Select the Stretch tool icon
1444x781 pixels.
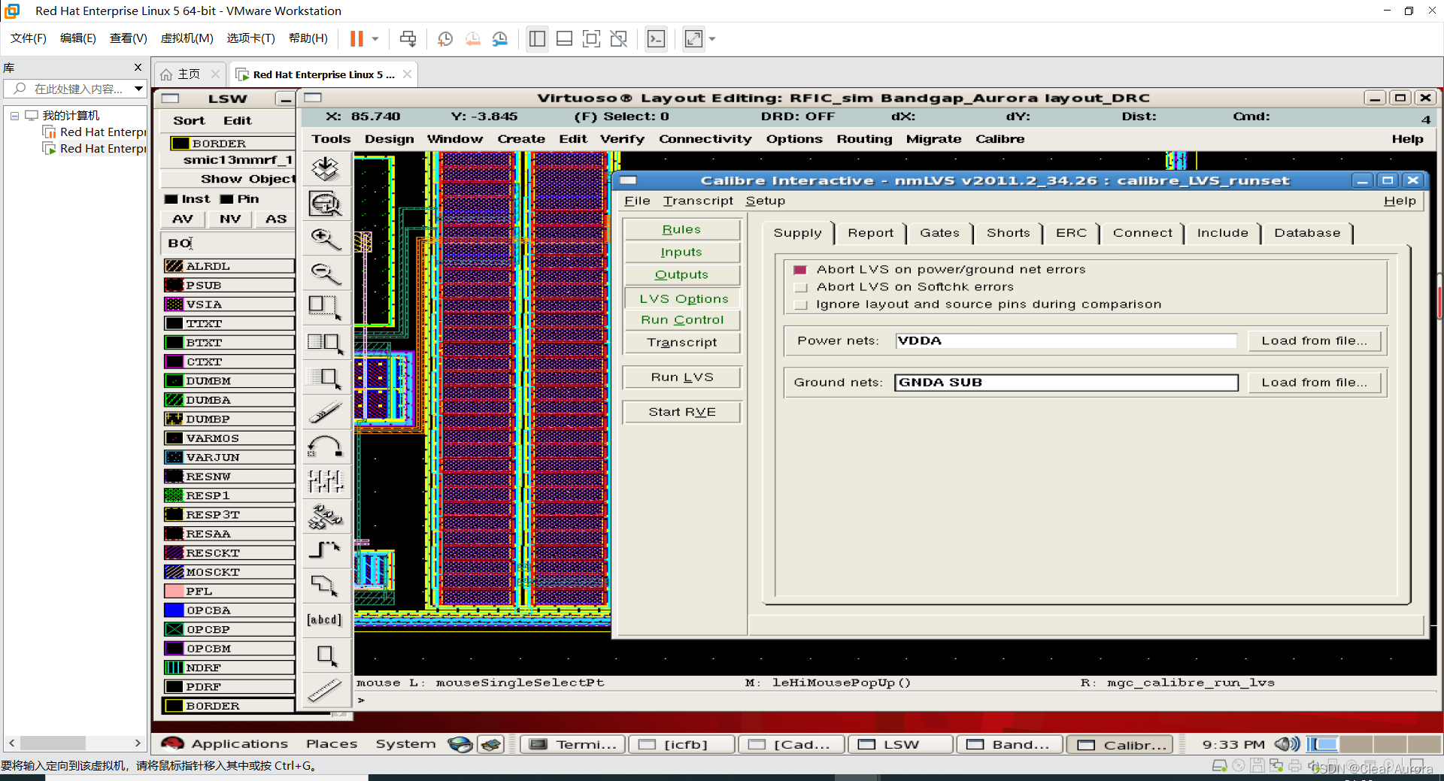326,307
